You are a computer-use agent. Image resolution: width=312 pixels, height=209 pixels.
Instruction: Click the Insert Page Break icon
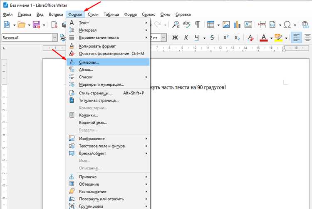point(262,25)
